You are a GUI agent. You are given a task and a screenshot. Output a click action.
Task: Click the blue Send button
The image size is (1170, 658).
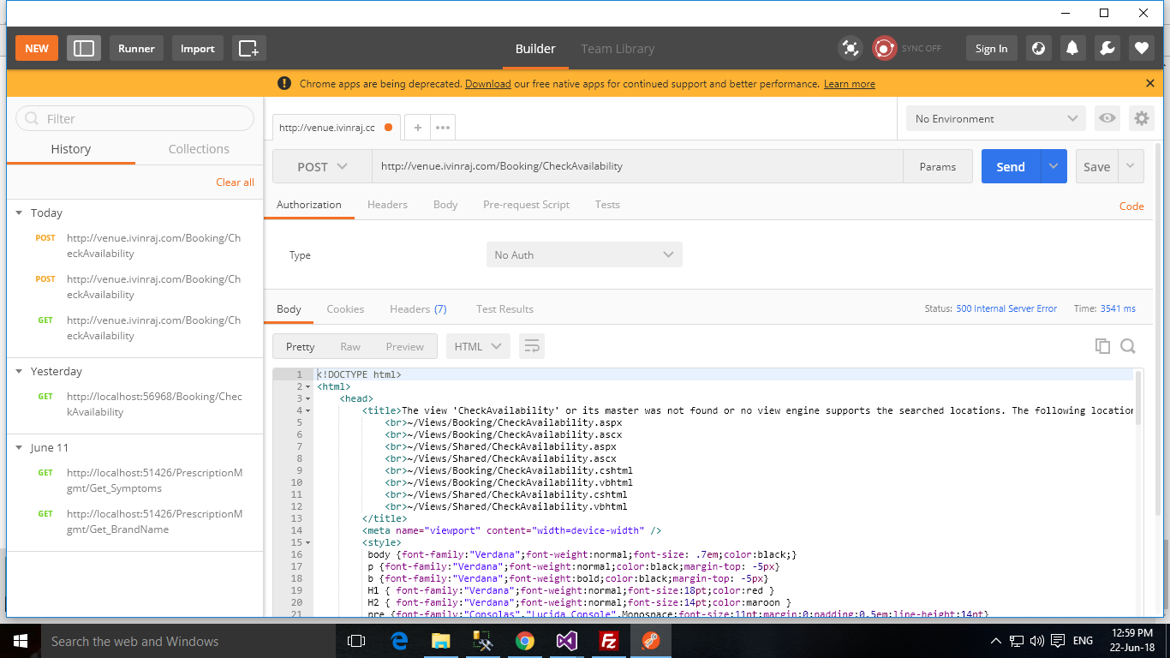tap(1011, 166)
